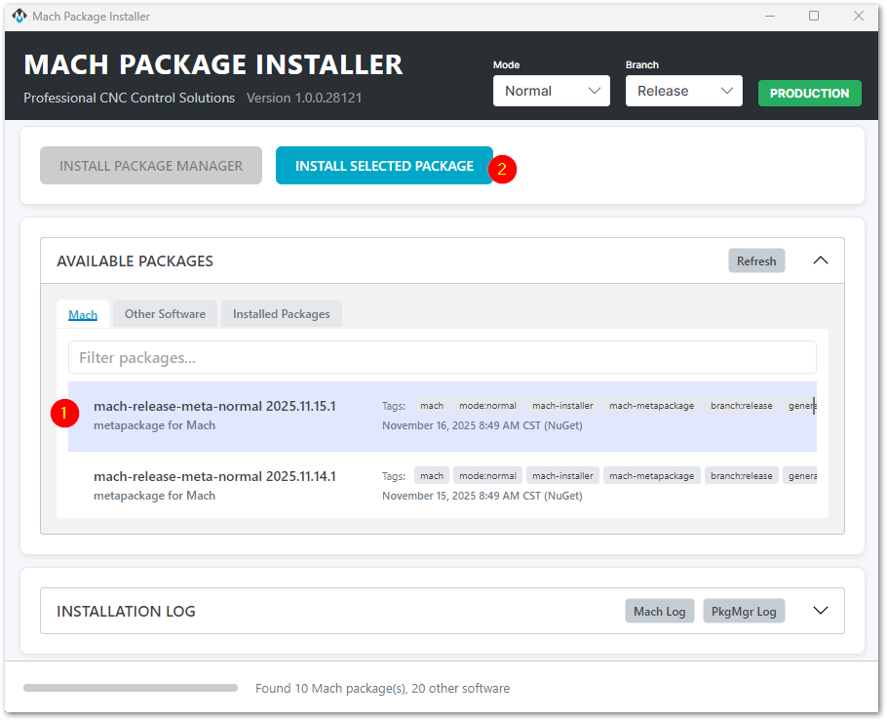Image resolution: width=887 pixels, height=721 pixels.
Task: Expand the Installation Log section chevron
Action: pos(821,611)
